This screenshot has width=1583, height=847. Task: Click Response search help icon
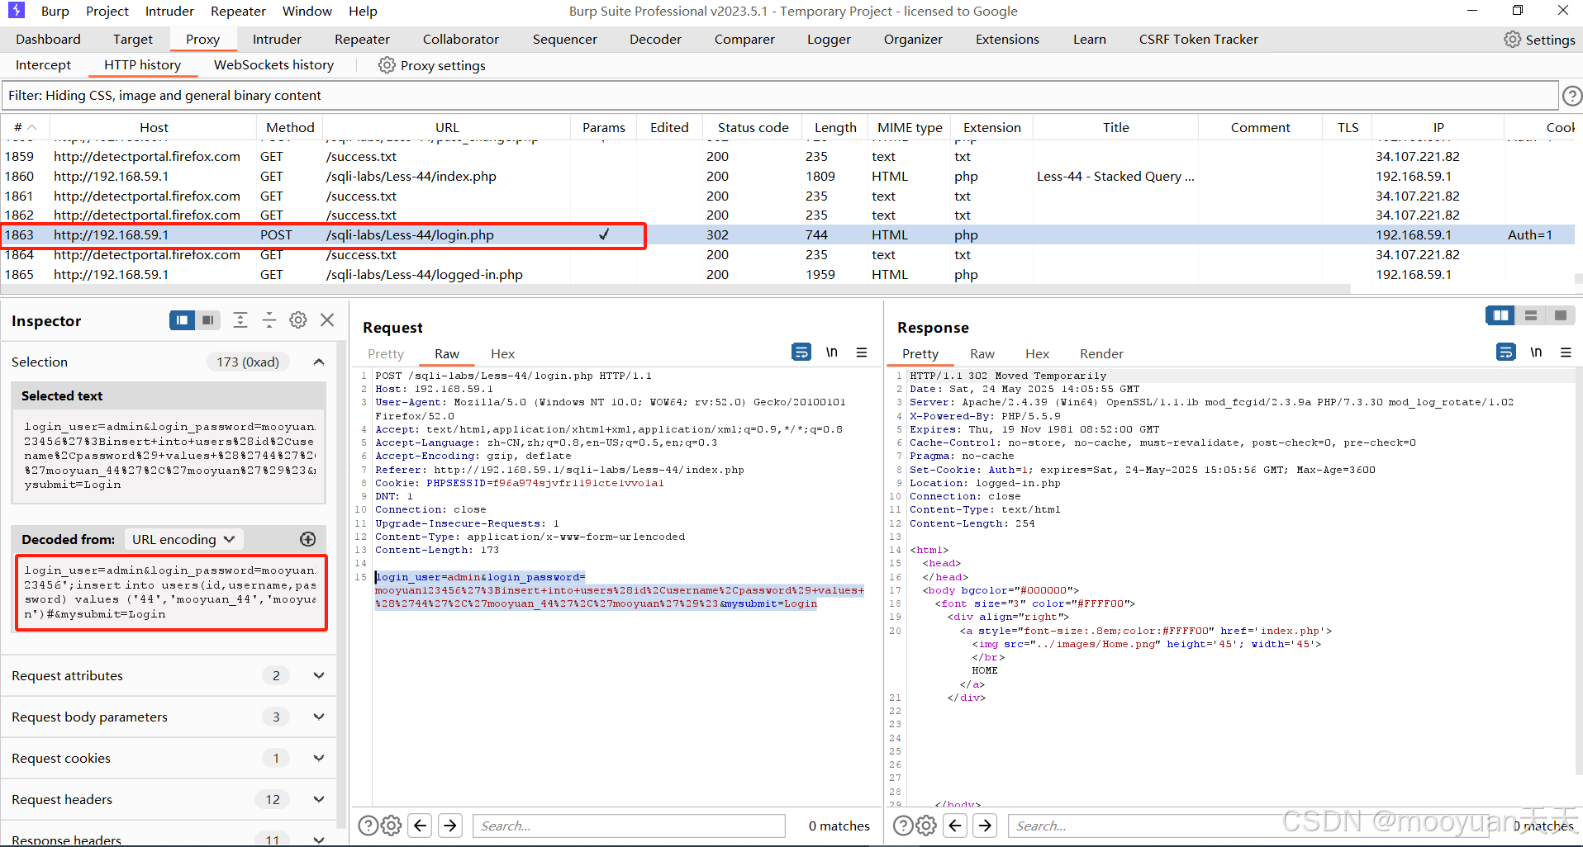click(x=904, y=826)
